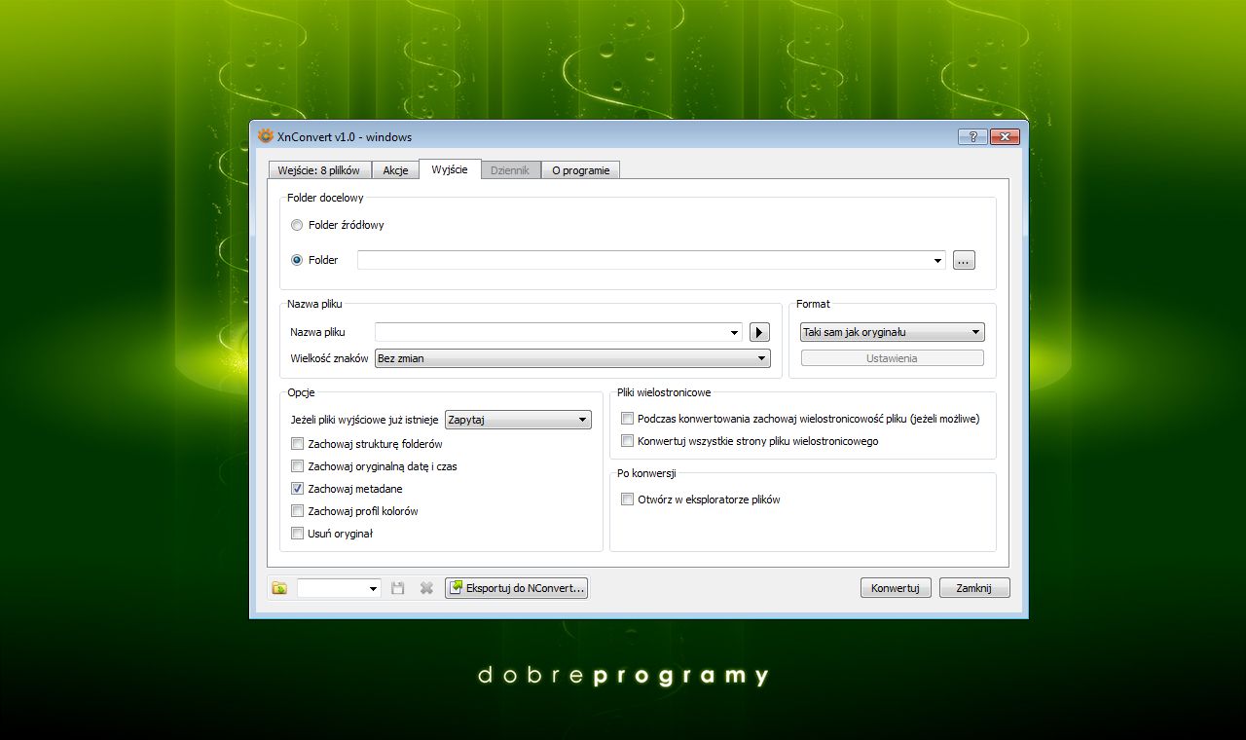Click the filename pattern arrow button

coord(759,332)
